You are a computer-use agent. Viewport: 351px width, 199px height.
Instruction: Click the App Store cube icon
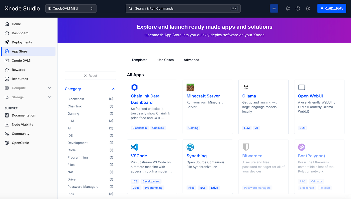point(7,51)
